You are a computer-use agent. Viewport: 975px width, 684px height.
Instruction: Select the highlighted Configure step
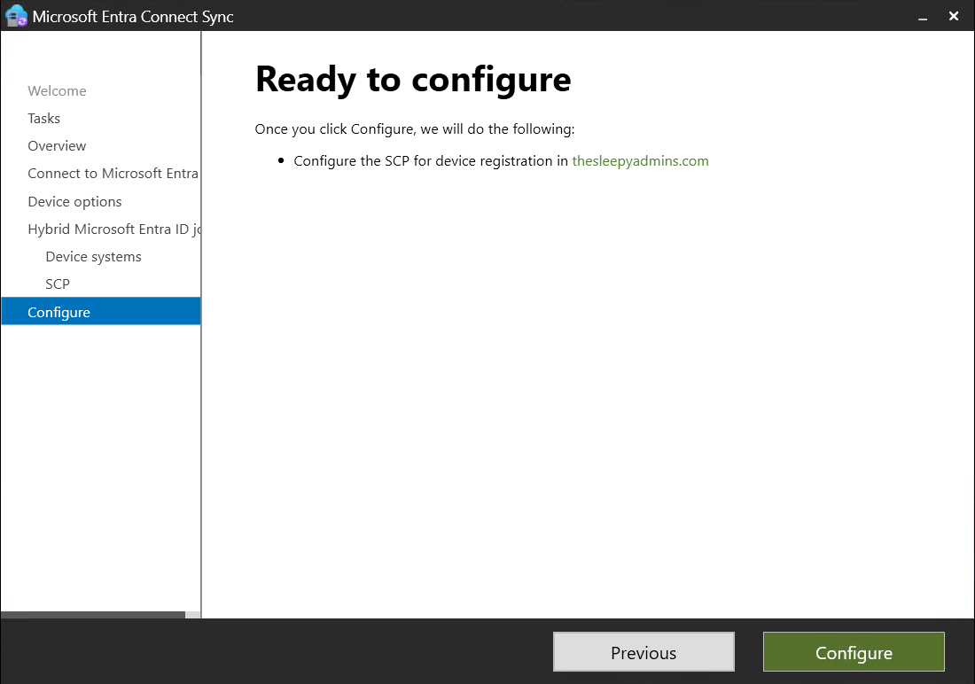pyautogui.click(x=58, y=312)
